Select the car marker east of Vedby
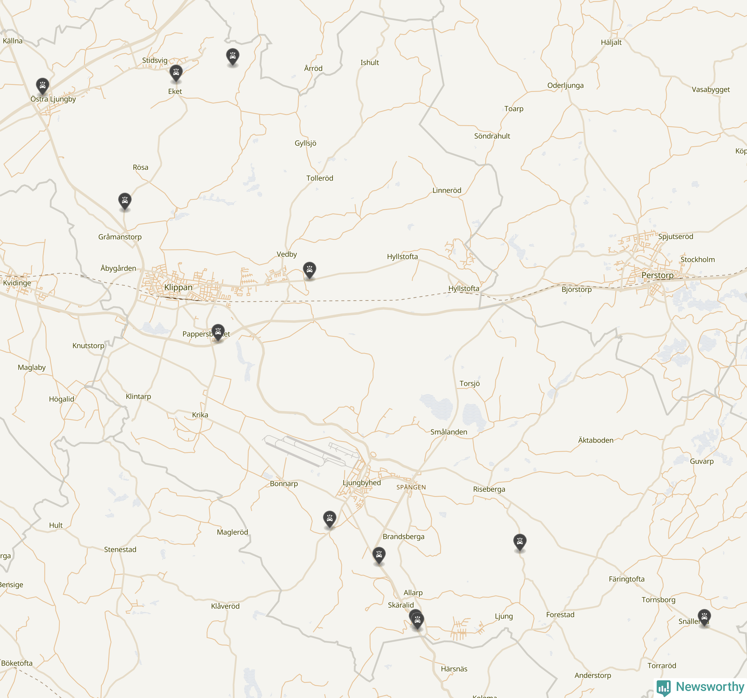747x698 pixels. pyautogui.click(x=309, y=270)
